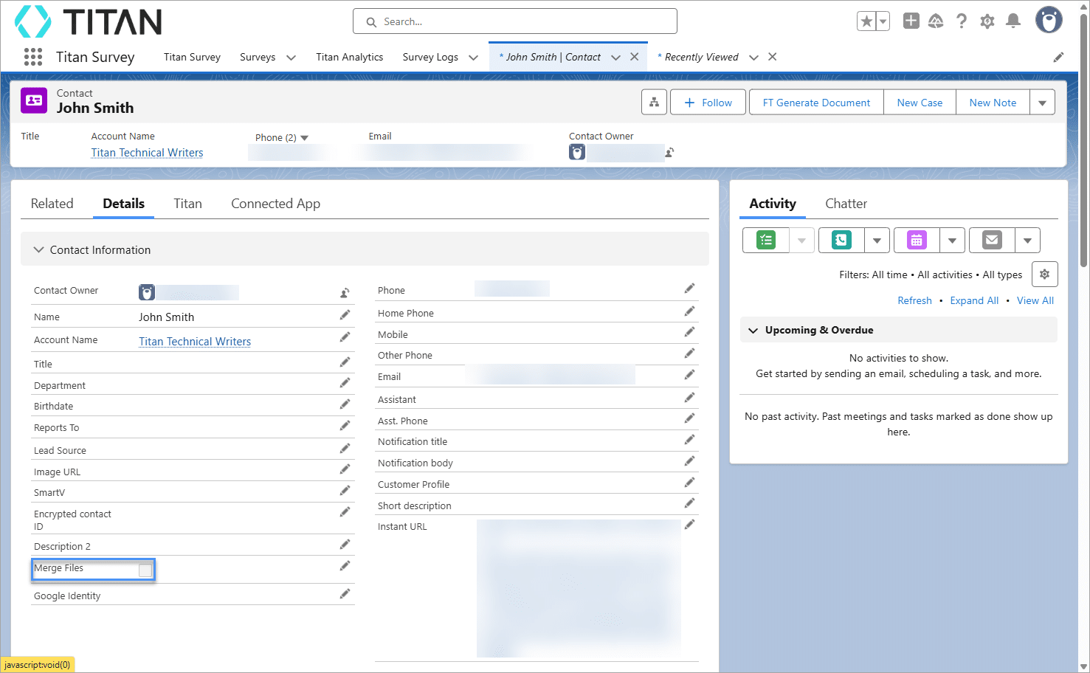Open the New Event dropdown arrow
The image size is (1090, 673).
click(952, 240)
